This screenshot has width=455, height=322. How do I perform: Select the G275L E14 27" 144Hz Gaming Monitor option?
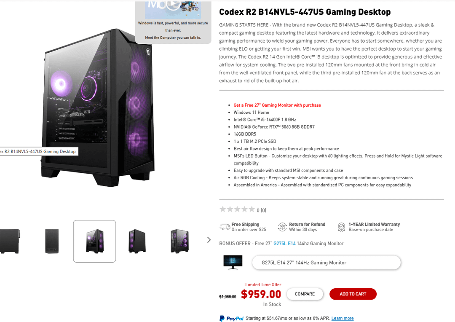tap(327, 263)
